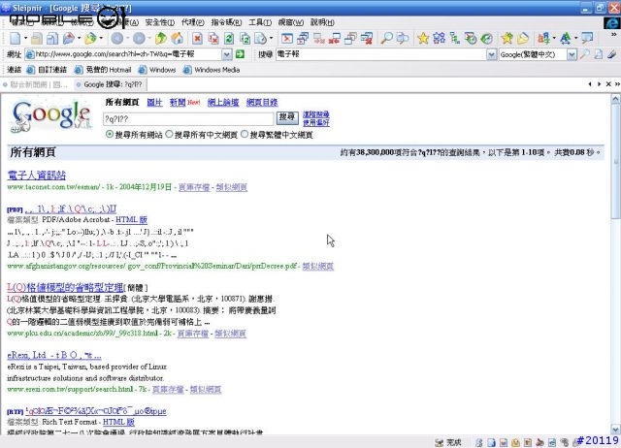621x448 pixels.
Task: Click the text size letter A icon
Action: coord(566,39)
